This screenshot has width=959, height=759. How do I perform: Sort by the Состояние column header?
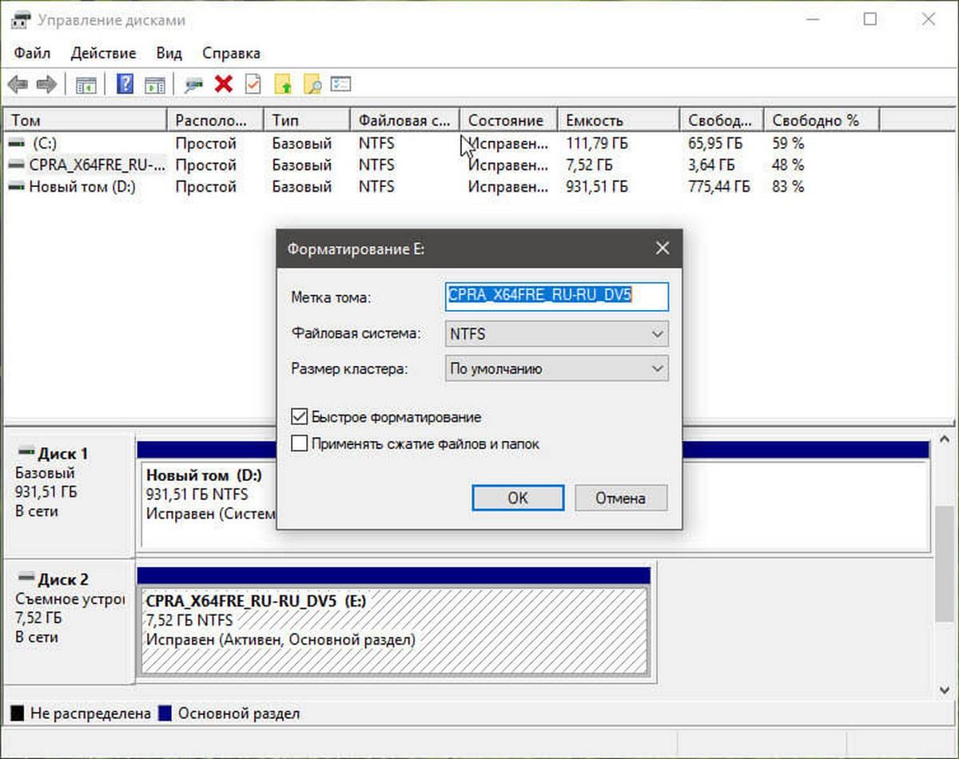[508, 121]
